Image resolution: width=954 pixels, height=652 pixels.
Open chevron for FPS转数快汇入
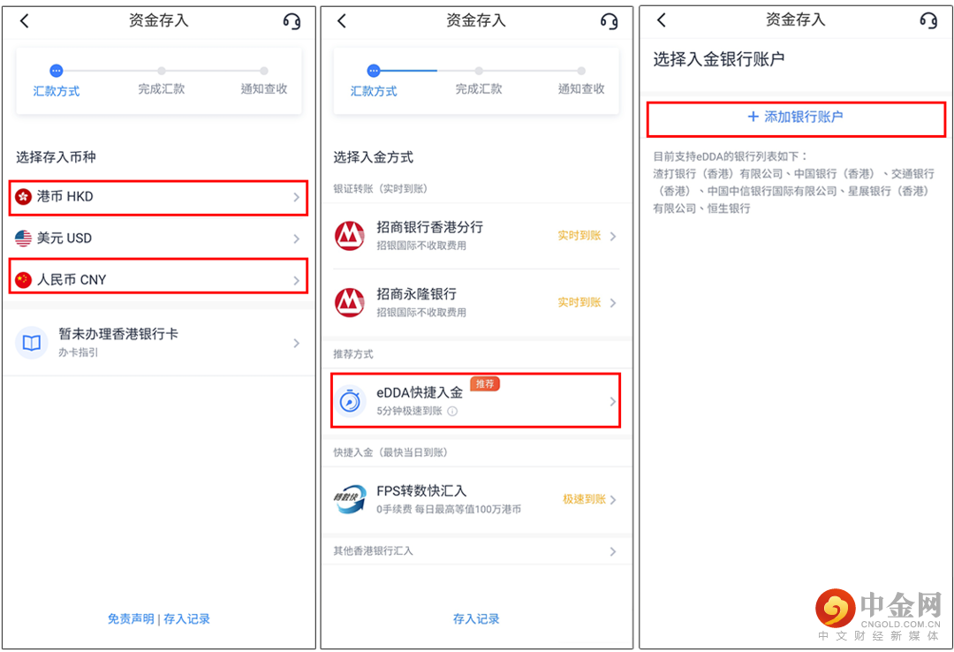613,500
